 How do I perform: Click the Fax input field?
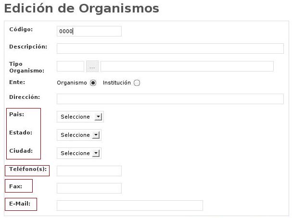coord(89,188)
